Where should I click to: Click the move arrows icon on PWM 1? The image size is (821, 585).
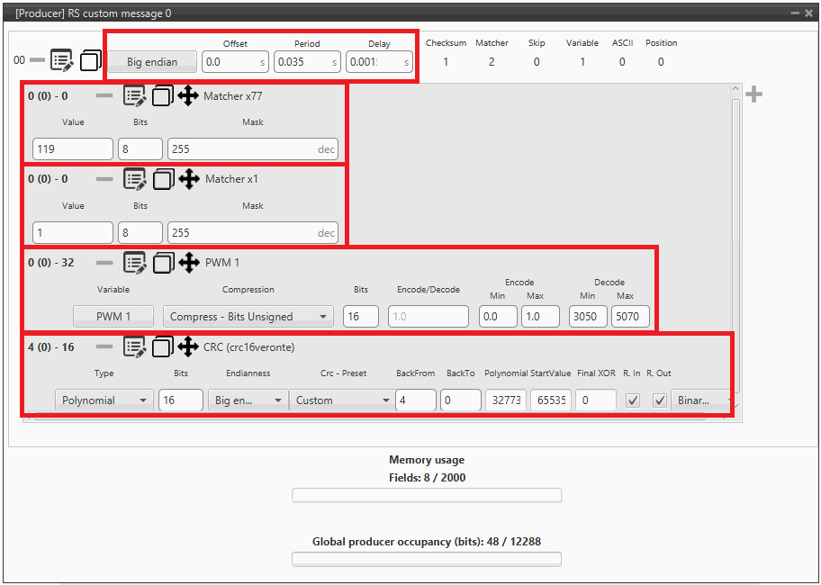click(x=188, y=263)
